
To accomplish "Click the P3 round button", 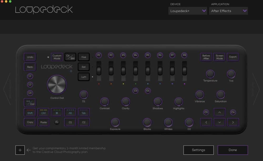I will click(123, 55).
